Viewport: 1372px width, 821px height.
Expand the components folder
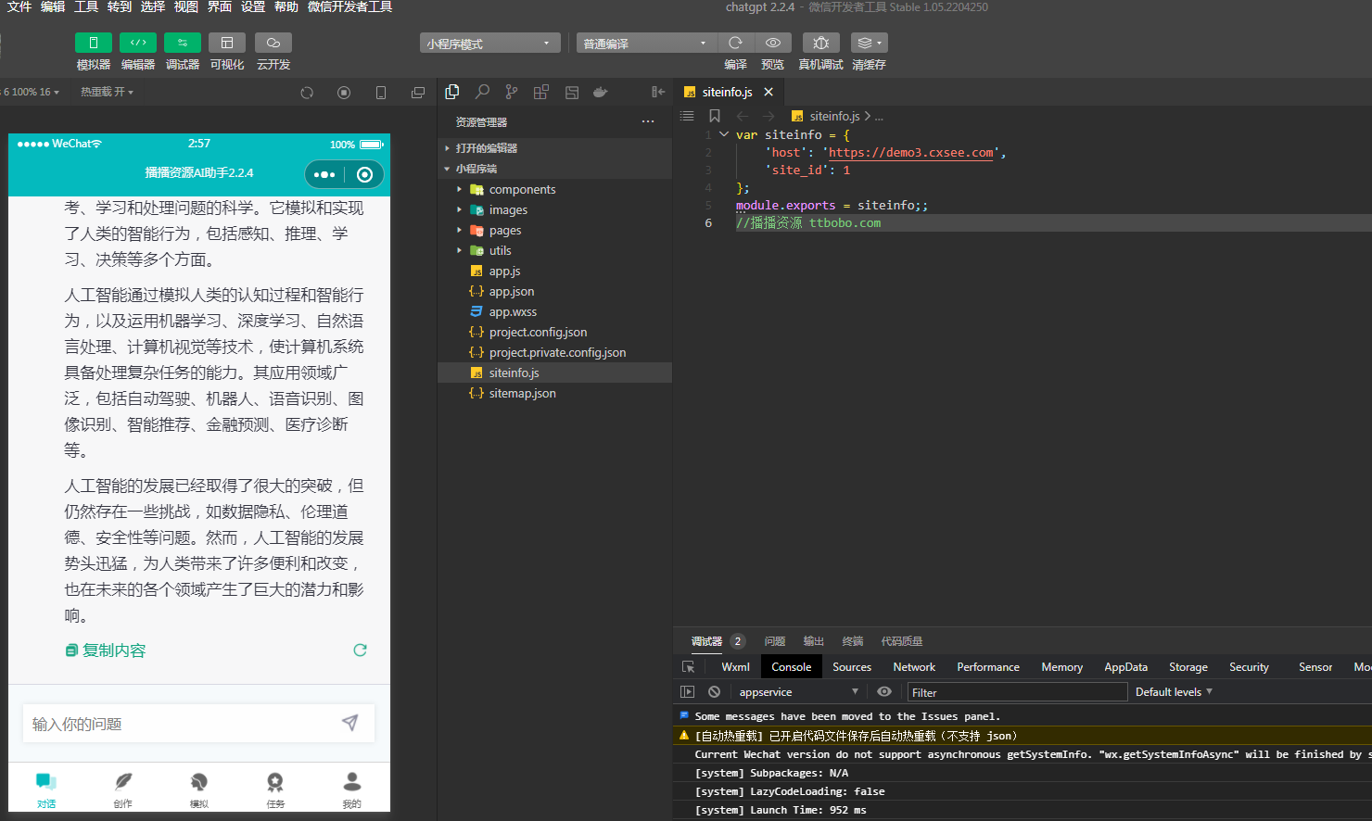[554, 189]
